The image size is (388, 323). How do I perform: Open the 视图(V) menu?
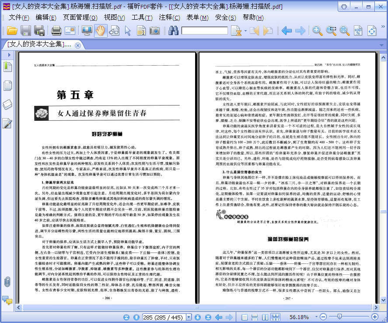114,18
